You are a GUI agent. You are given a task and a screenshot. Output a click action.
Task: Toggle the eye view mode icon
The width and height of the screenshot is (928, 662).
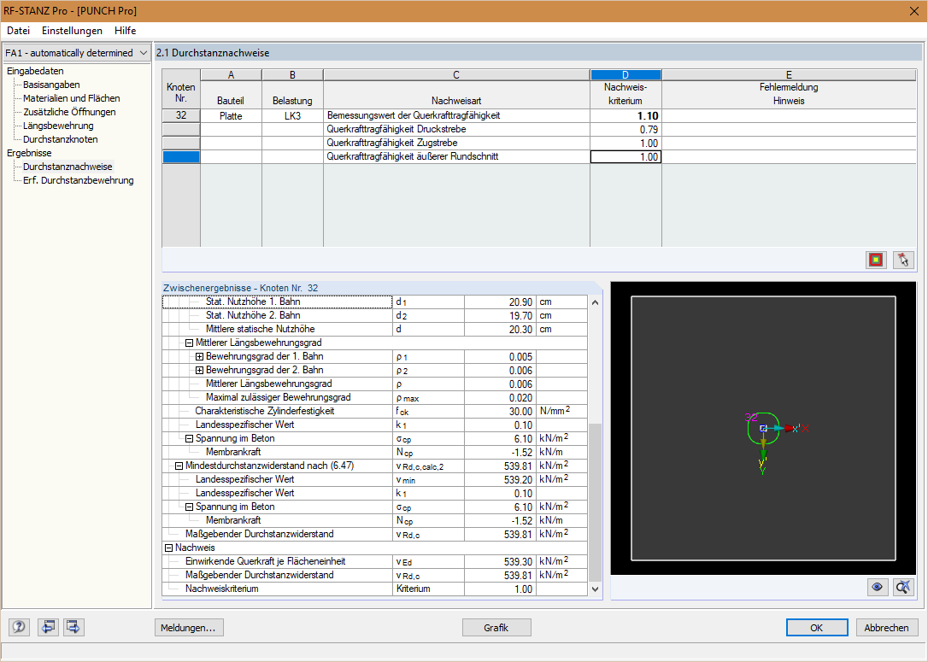click(x=877, y=587)
